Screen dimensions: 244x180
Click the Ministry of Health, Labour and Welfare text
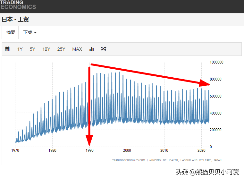(185, 160)
